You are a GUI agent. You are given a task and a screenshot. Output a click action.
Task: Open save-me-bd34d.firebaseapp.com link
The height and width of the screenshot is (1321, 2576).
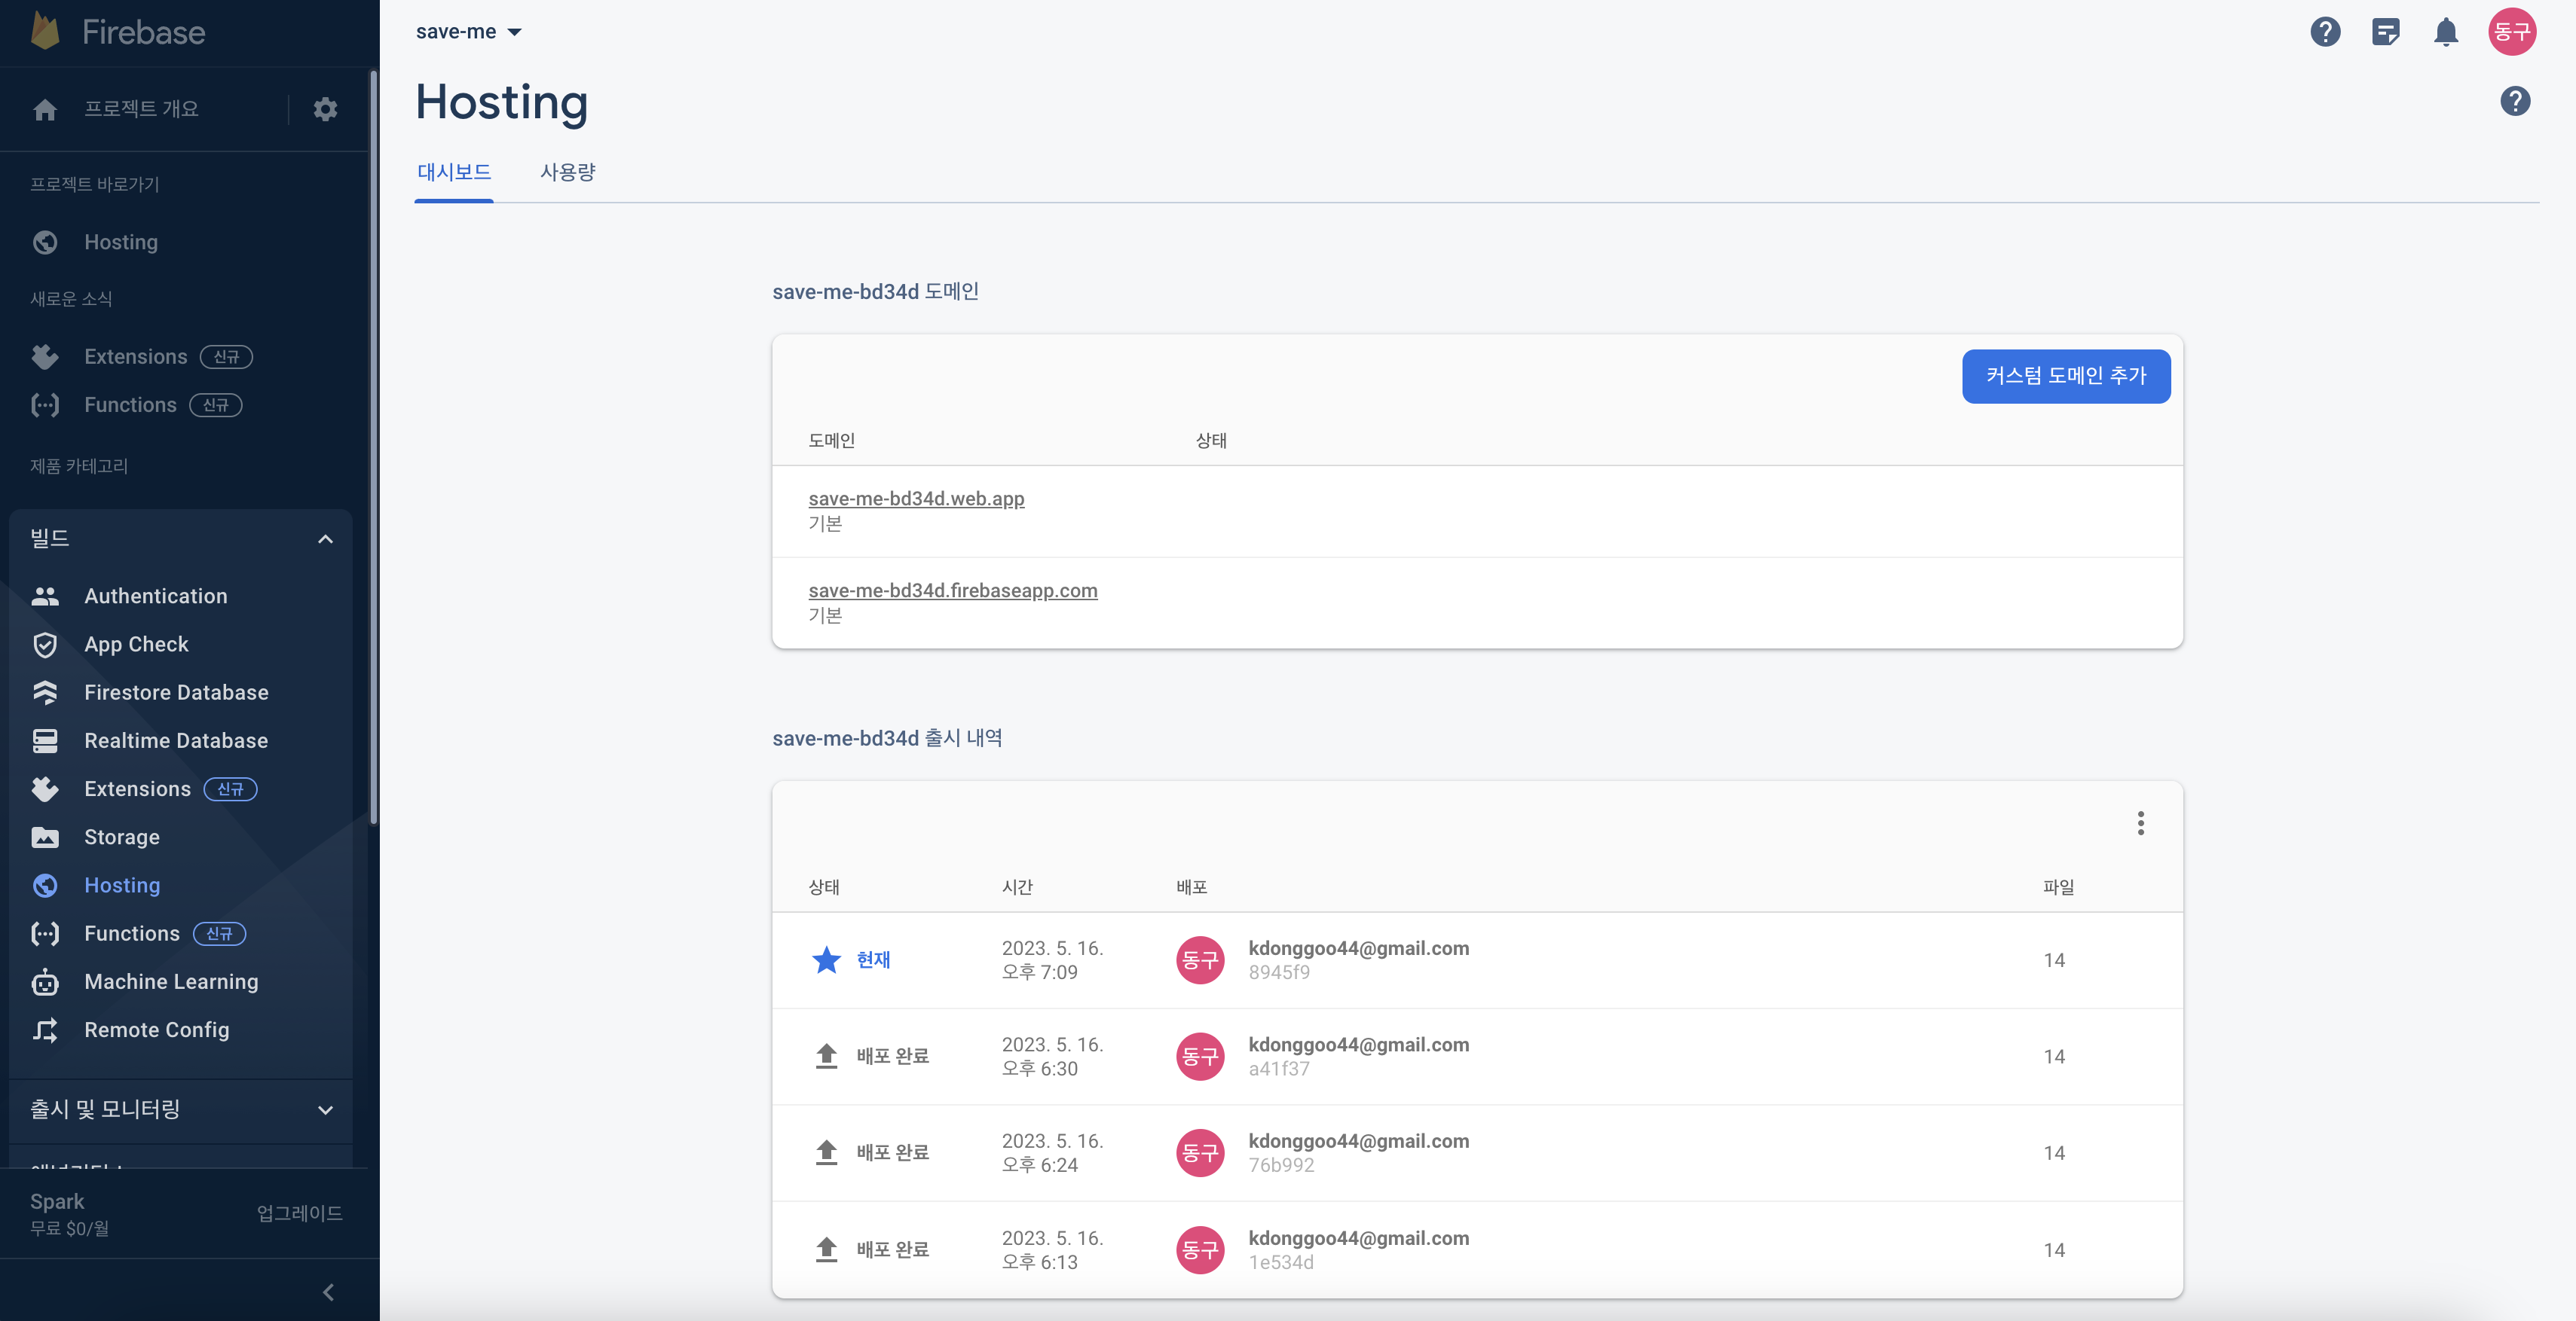pos(953,590)
